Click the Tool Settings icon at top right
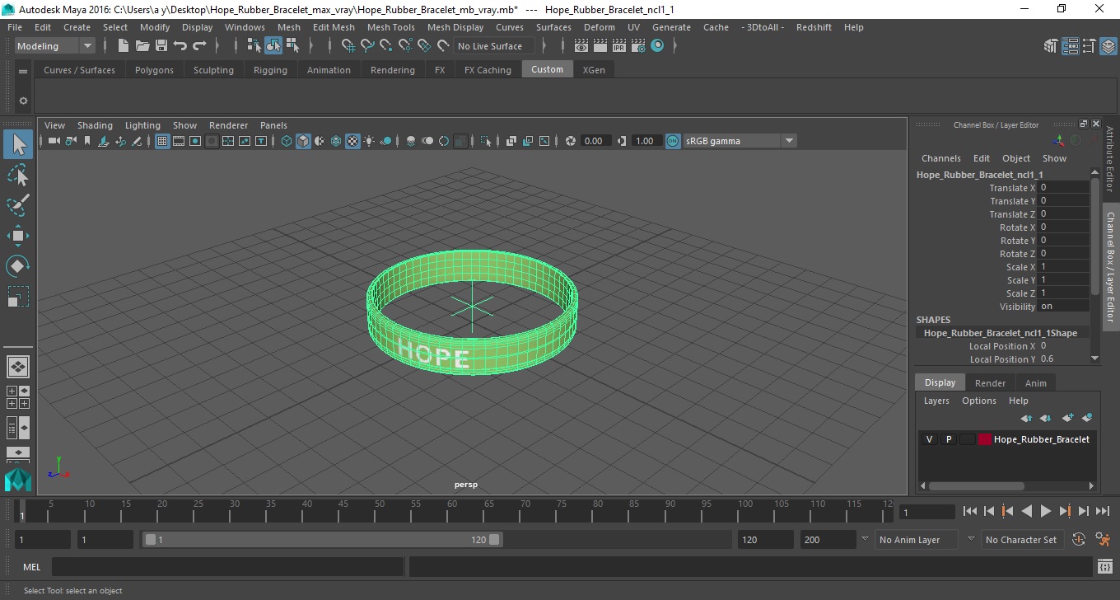This screenshot has width=1120, height=600. [1089, 46]
